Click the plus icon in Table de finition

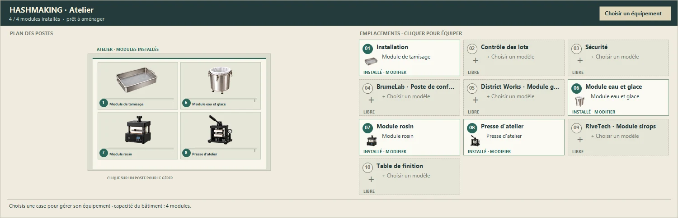371,179
